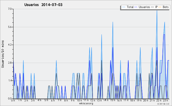Screen dimensions: 172x106
Task: Click the y-axis value 1.4
Action: 10,81
